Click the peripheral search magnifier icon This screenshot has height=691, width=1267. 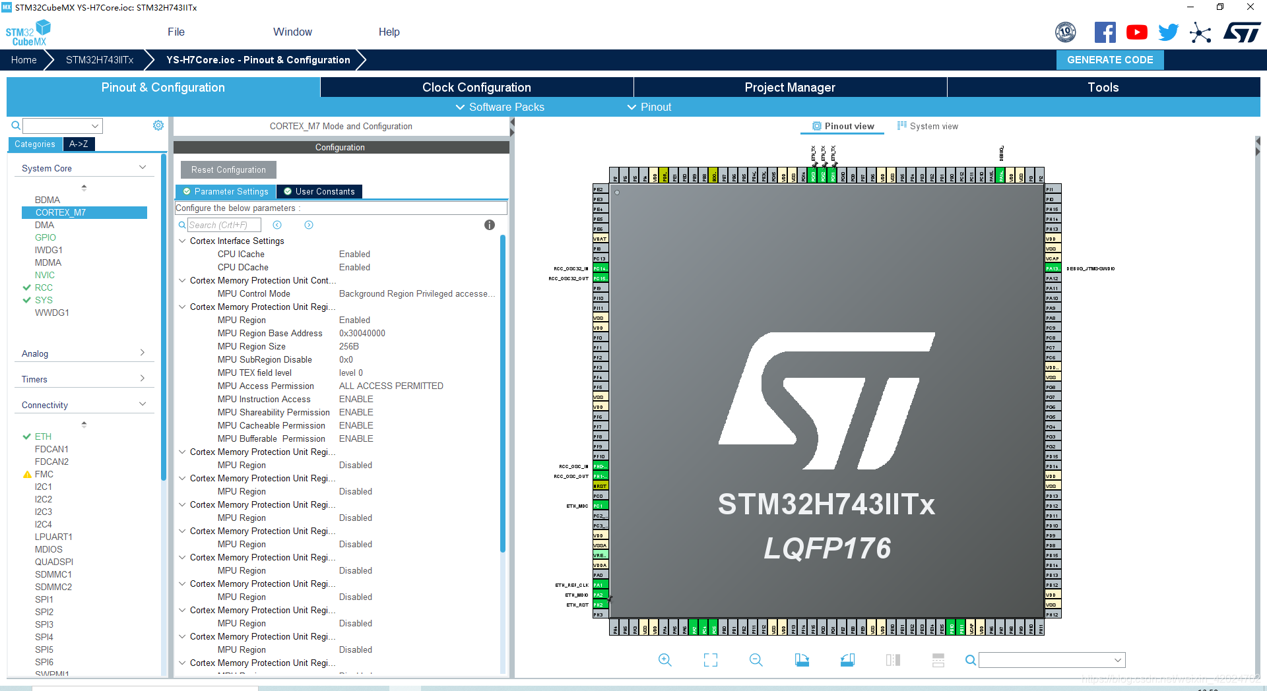coord(16,125)
